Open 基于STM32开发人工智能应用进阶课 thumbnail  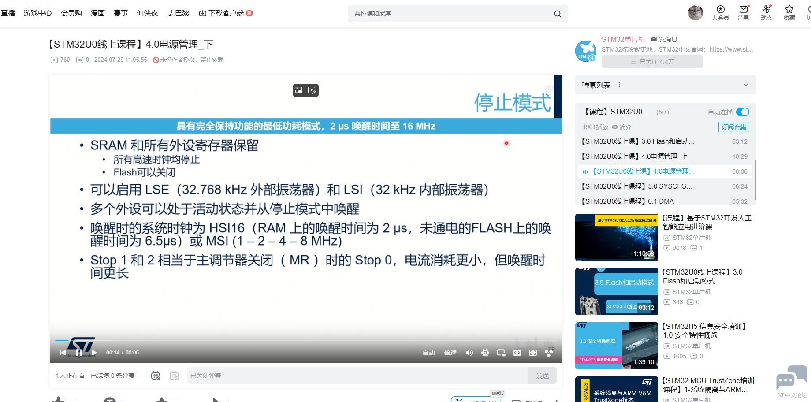click(x=617, y=237)
